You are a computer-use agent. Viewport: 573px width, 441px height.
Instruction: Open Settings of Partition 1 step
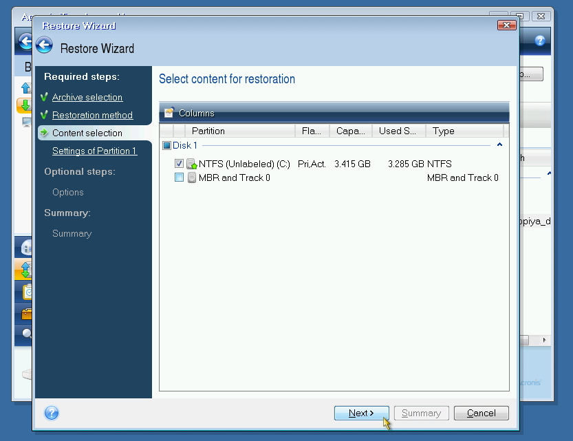pos(94,151)
